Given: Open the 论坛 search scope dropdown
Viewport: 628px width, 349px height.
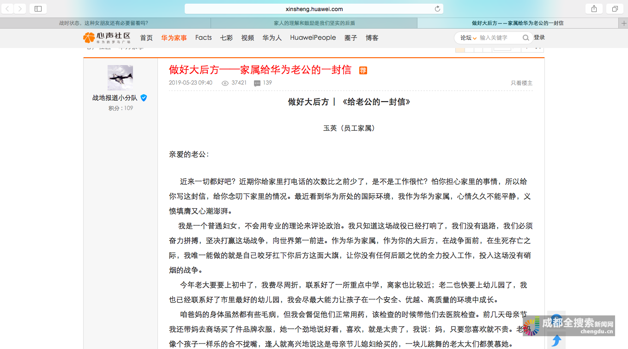Looking at the screenshot, I should 468,38.
